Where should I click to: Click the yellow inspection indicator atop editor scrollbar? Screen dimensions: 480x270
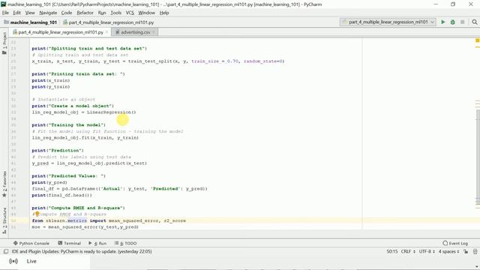click(477, 40)
